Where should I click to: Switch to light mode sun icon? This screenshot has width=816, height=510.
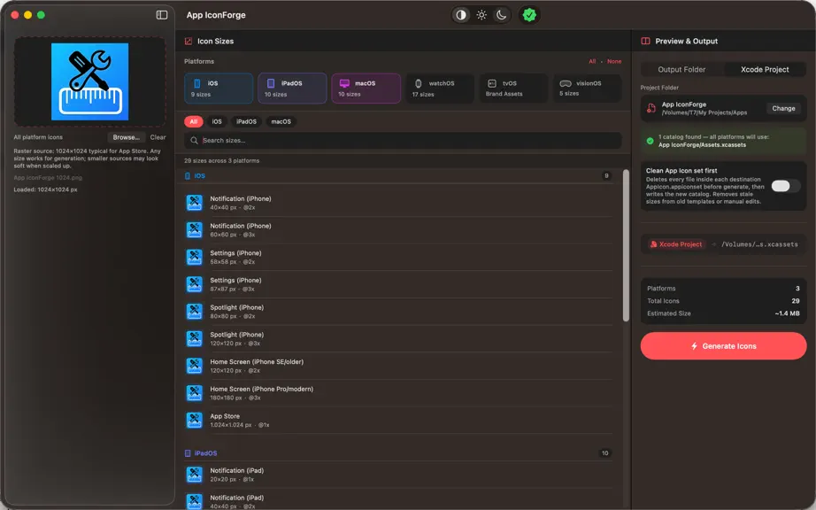(481, 15)
